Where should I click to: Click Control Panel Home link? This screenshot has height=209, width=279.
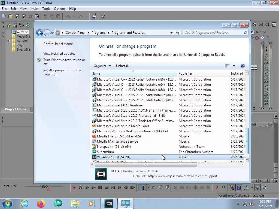[x=58, y=44]
